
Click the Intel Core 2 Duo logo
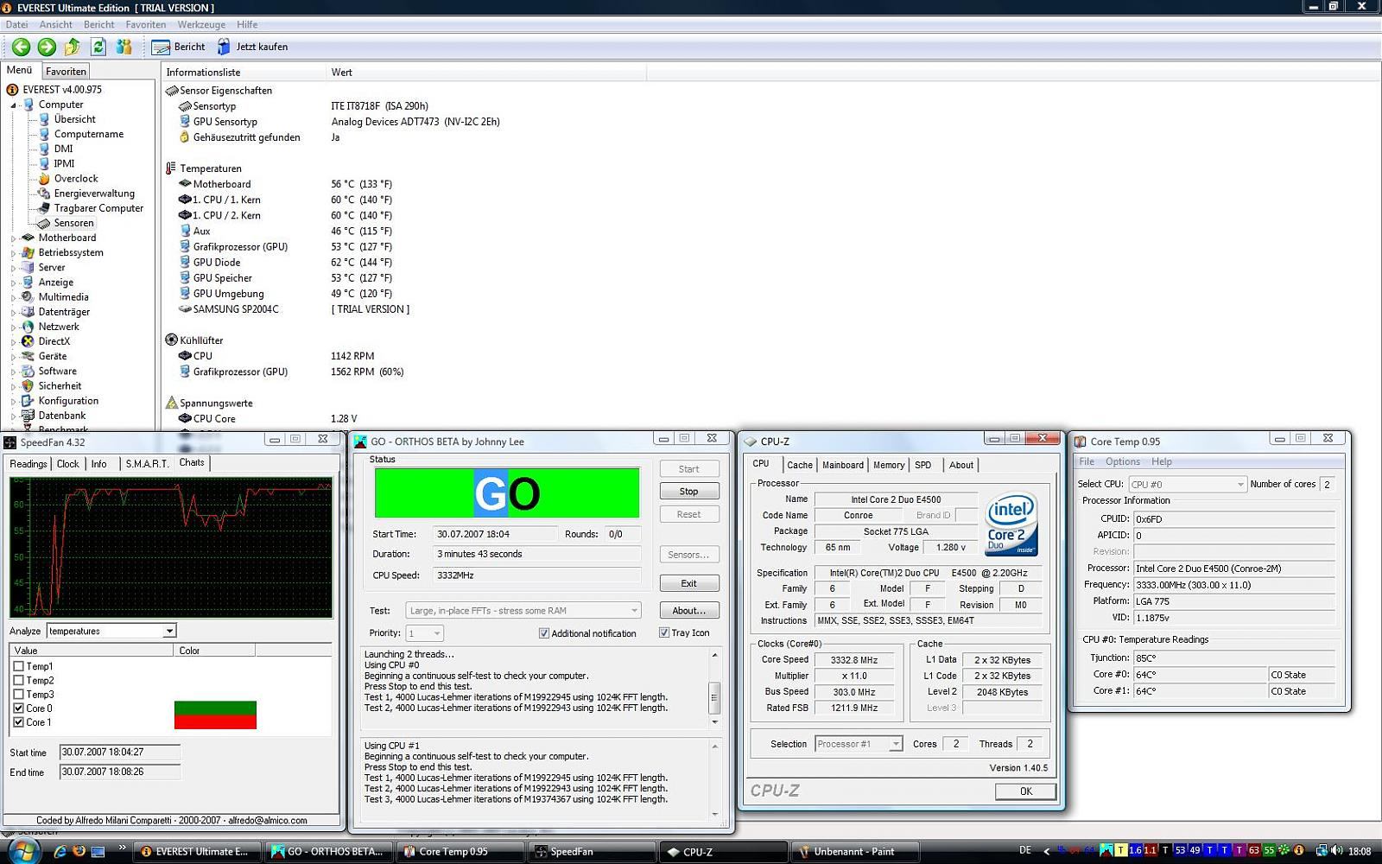[1011, 524]
